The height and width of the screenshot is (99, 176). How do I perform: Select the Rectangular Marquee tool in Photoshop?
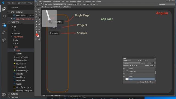(x=36, y=10)
